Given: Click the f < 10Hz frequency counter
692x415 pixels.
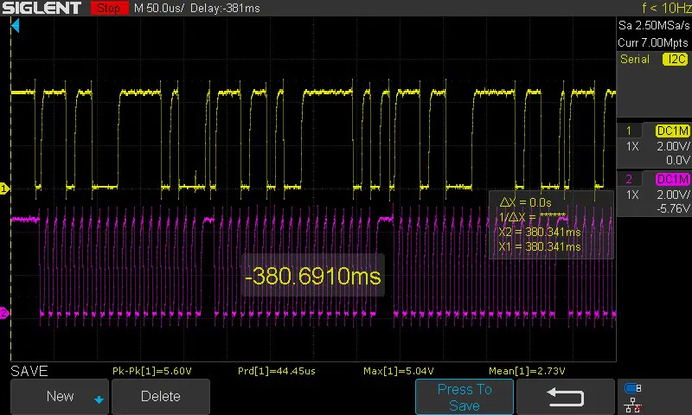Looking at the screenshot, I should 666,8.
